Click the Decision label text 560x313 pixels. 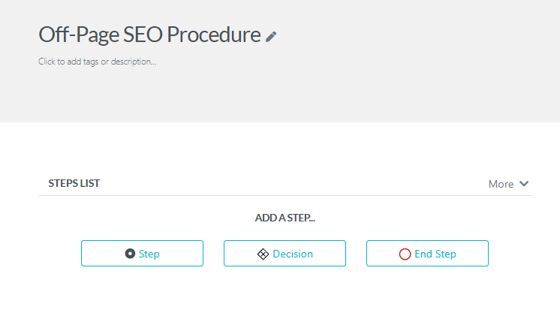pos(293,254)
